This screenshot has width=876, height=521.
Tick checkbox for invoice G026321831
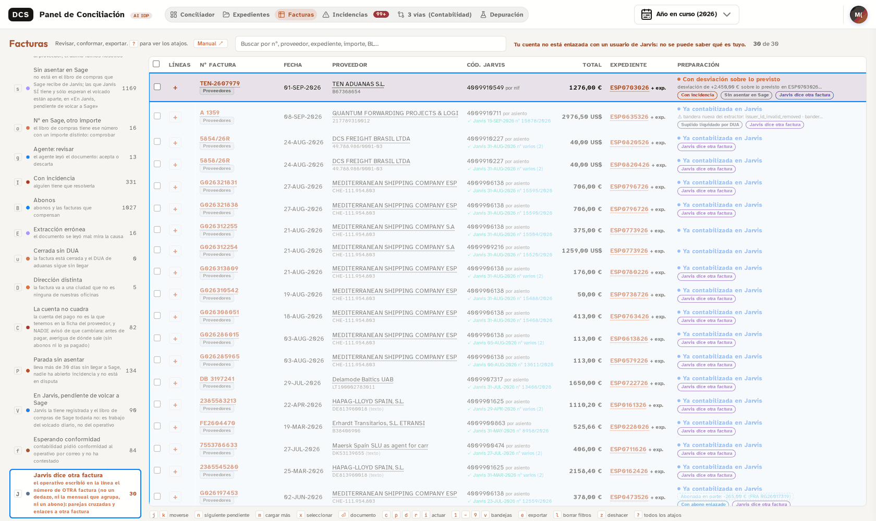(x=157, y=186)
